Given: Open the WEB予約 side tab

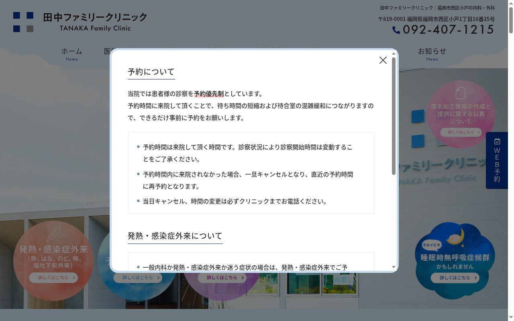Looking at the screenshot, I should pyautogui.click(x=497, y=160).
